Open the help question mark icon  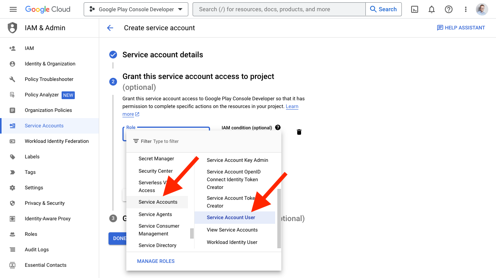click(x=448, y=9)
